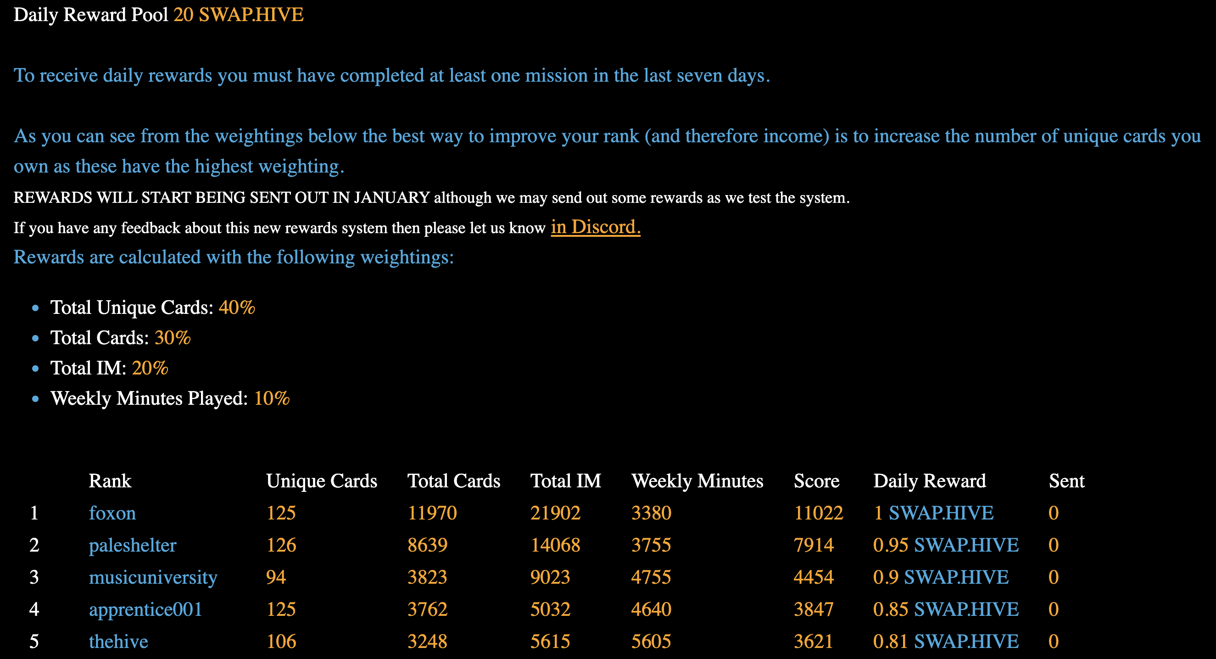This screenshot has width=1216, height=659.
Task: Select musicuniversity's unique cards 94
Action: pos(276,577)
